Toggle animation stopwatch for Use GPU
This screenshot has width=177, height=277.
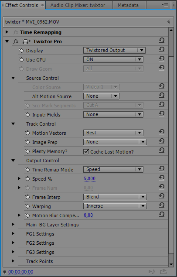21,60
